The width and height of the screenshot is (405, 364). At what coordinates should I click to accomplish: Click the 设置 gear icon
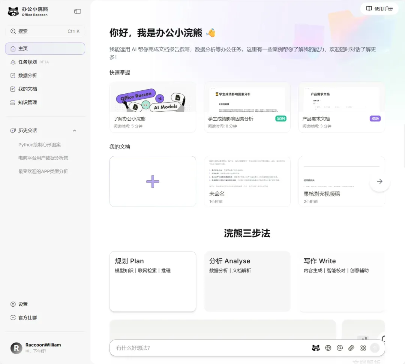point(13,304)
